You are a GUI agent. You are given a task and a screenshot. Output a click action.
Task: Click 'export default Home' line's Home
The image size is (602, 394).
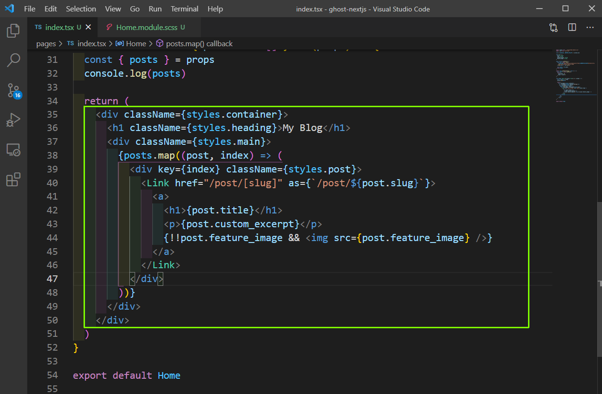coord(169,375)
